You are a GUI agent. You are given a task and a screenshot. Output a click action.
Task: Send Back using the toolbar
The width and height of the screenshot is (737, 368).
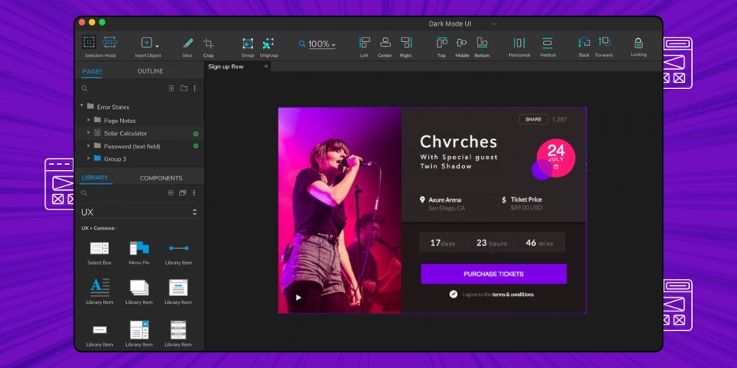584,42
